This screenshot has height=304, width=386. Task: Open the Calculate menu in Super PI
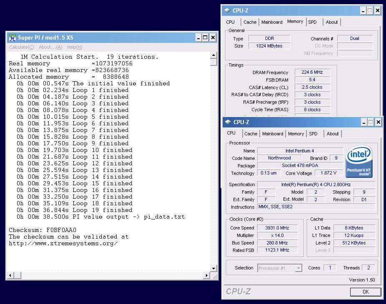pos(21,47)
